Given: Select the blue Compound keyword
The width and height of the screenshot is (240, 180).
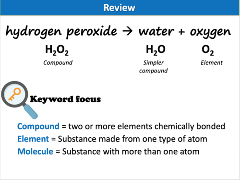Looking at the screenshot, I should click(x=38, y=126).
